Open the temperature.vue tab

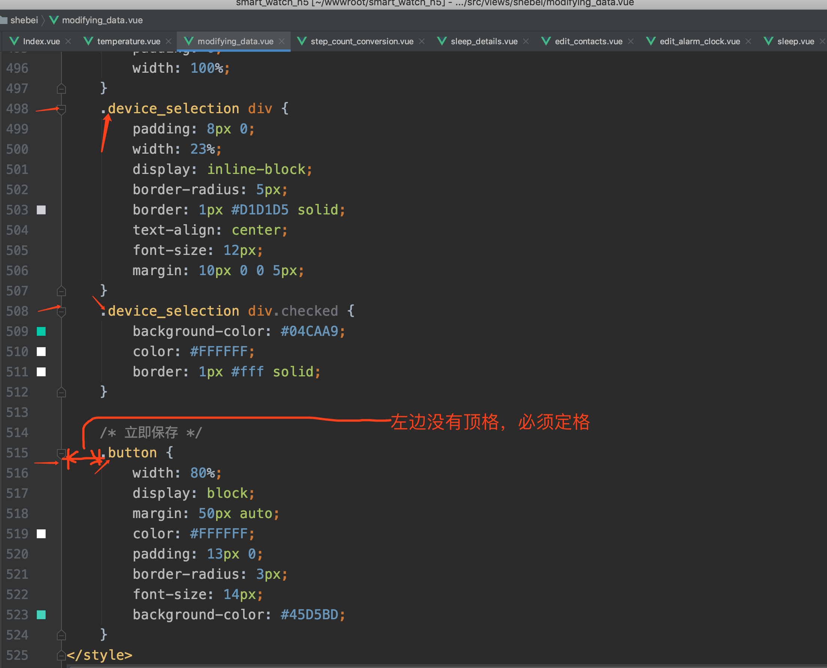point(128,41)
